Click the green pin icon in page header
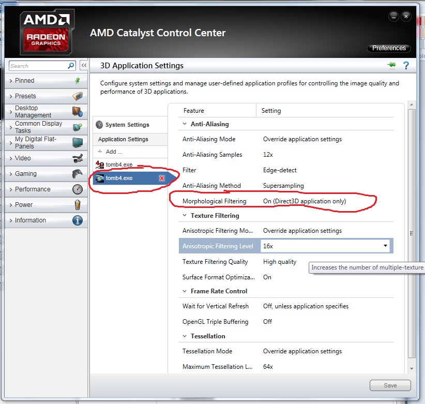Image resolution: width=425 pixels, height=404 pixels. click(x=392, y=65)
